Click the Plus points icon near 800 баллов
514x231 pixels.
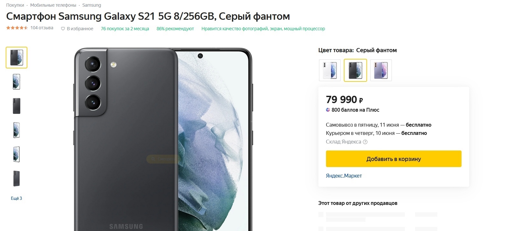coord(328,110)
